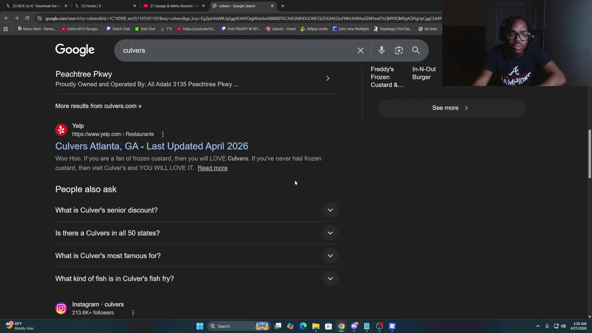Open File Explorer from the taskbar
The height and width of the screenshot is (333, 592).
[315, 326]
